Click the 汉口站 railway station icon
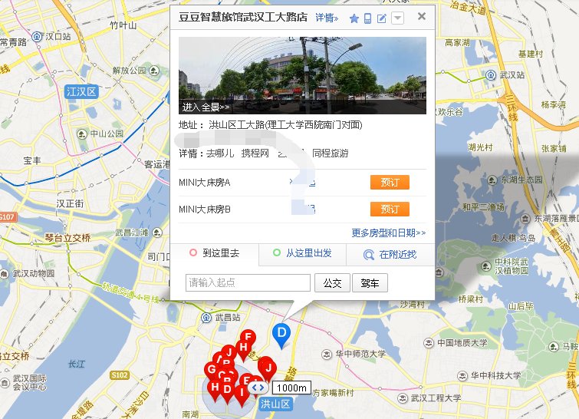This screenshot has width=579, height=419. point(37,37)
